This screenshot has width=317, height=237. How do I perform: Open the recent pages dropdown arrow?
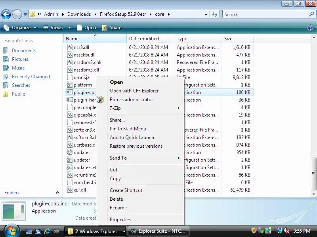coord(25,15)
